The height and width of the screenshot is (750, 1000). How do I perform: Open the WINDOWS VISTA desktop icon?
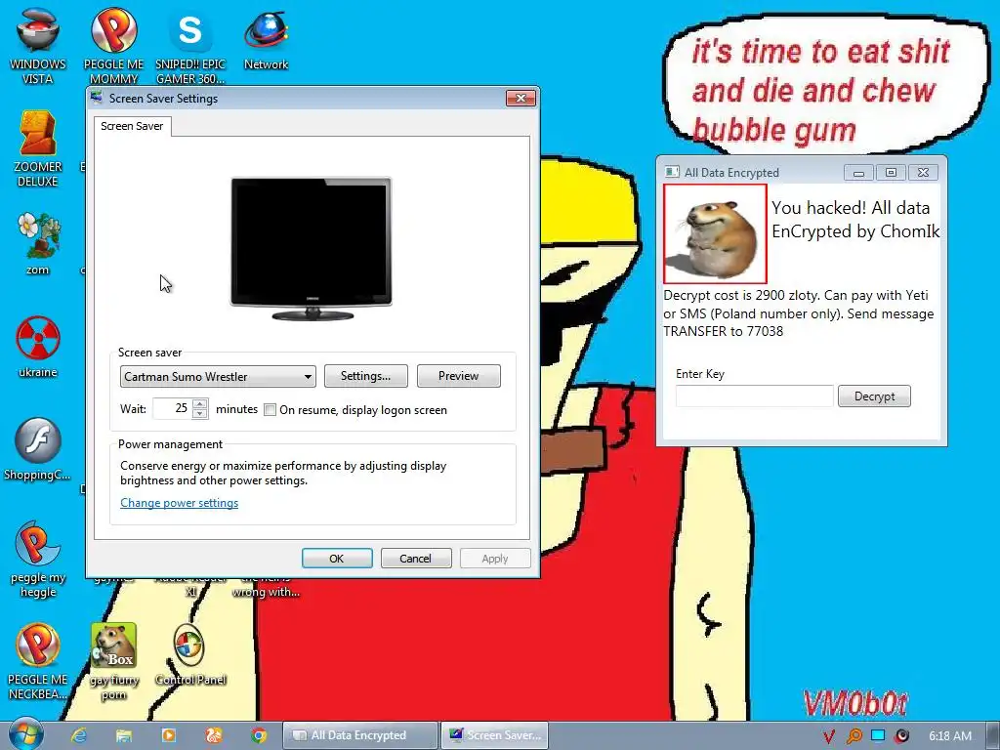(x=38, y=45)
